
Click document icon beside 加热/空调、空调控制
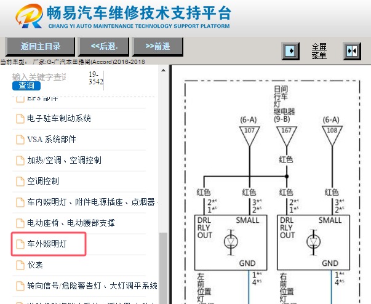pos(20,161)
